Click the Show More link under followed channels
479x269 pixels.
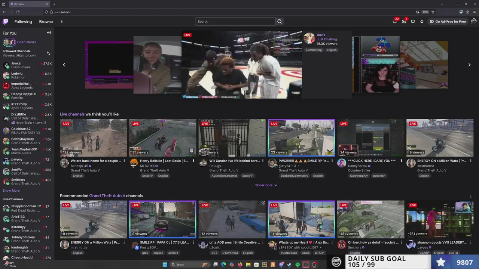[11, 191]
